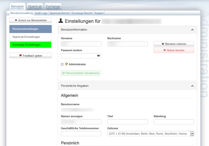Open the Support subtab
The height and width of the screenshot is (146, 209).
tap(99, 13)
